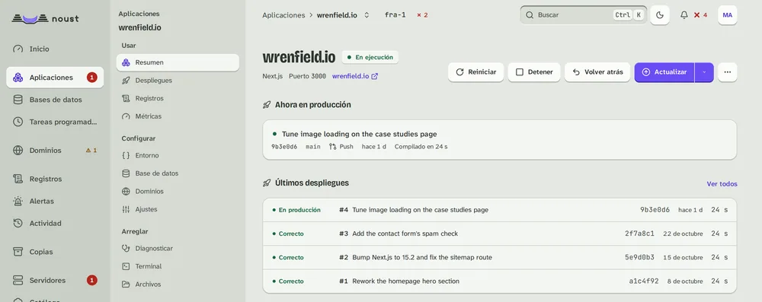The width and height of the screenshot is (762, 302).
Task: Click the Ahora en producción heading
Action: click(313, 105)
